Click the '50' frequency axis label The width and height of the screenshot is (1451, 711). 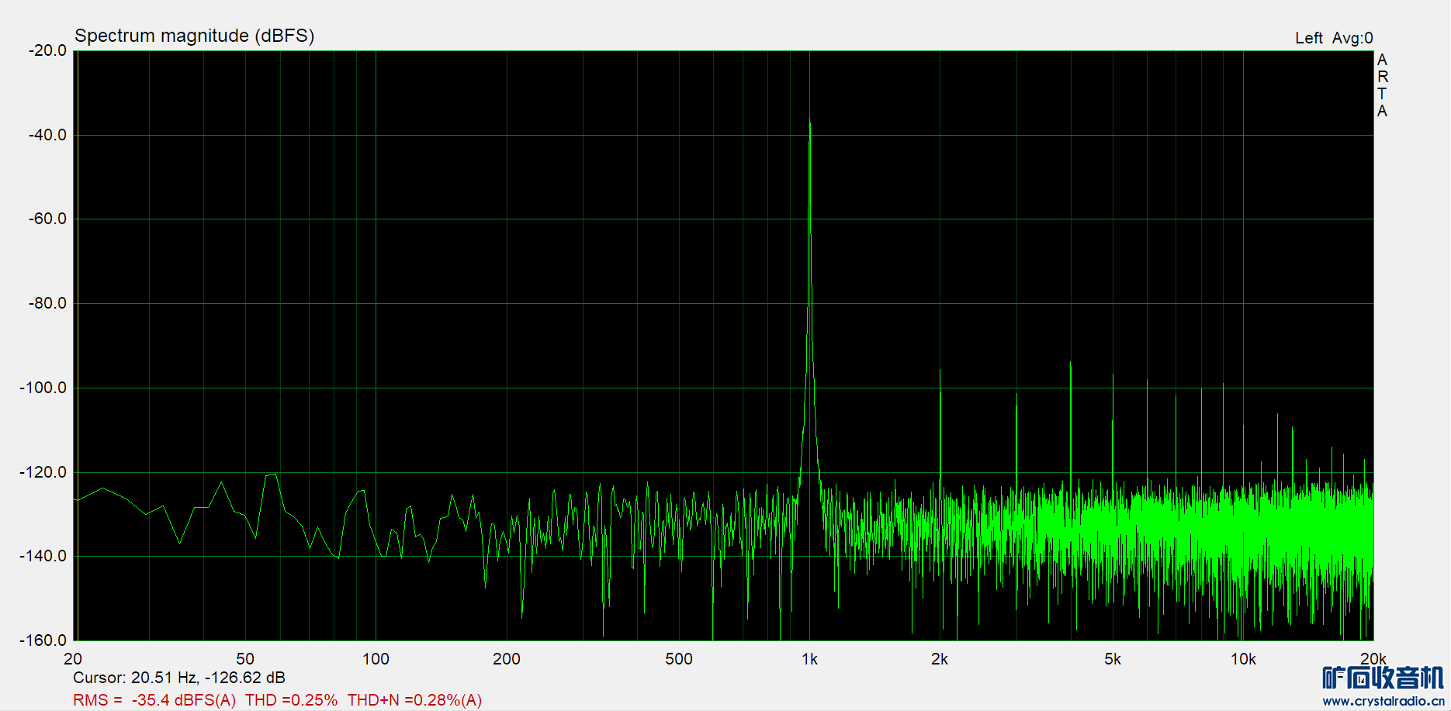(245, 659)
